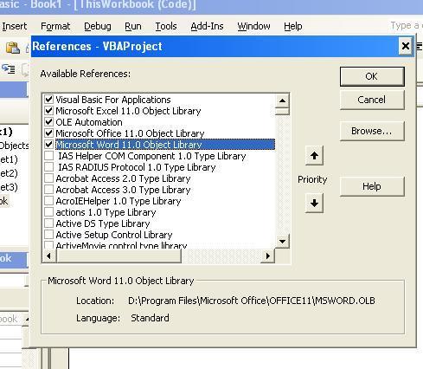Click the Paste clipboard toolbar icon

13,48
